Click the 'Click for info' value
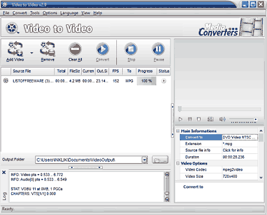The width and height of the screenshot is (267, 215). pyautogui.click(x=240, y=150)
